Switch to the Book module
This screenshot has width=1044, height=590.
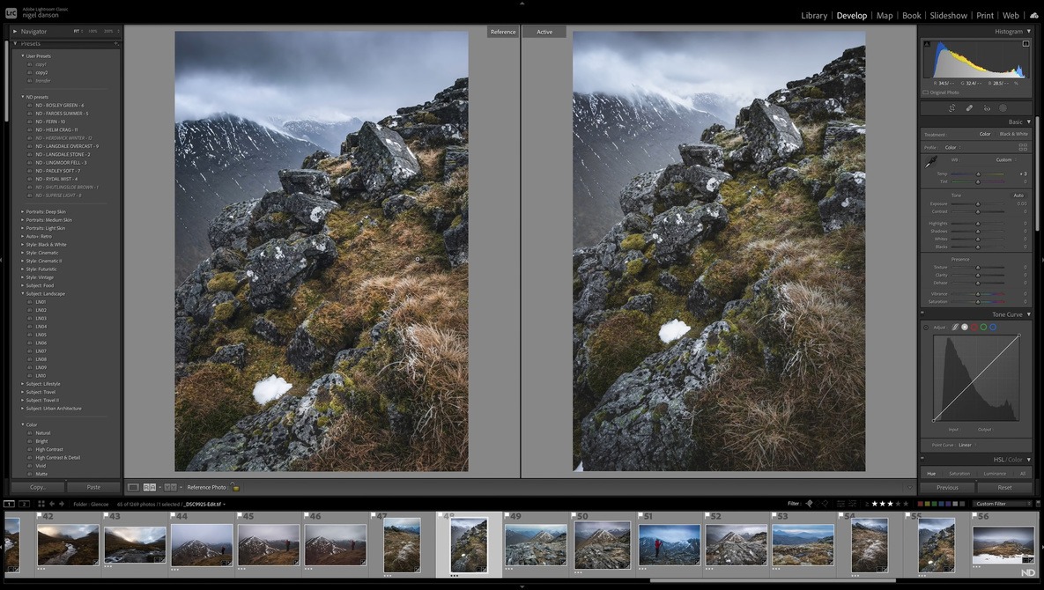click(912, 15)
